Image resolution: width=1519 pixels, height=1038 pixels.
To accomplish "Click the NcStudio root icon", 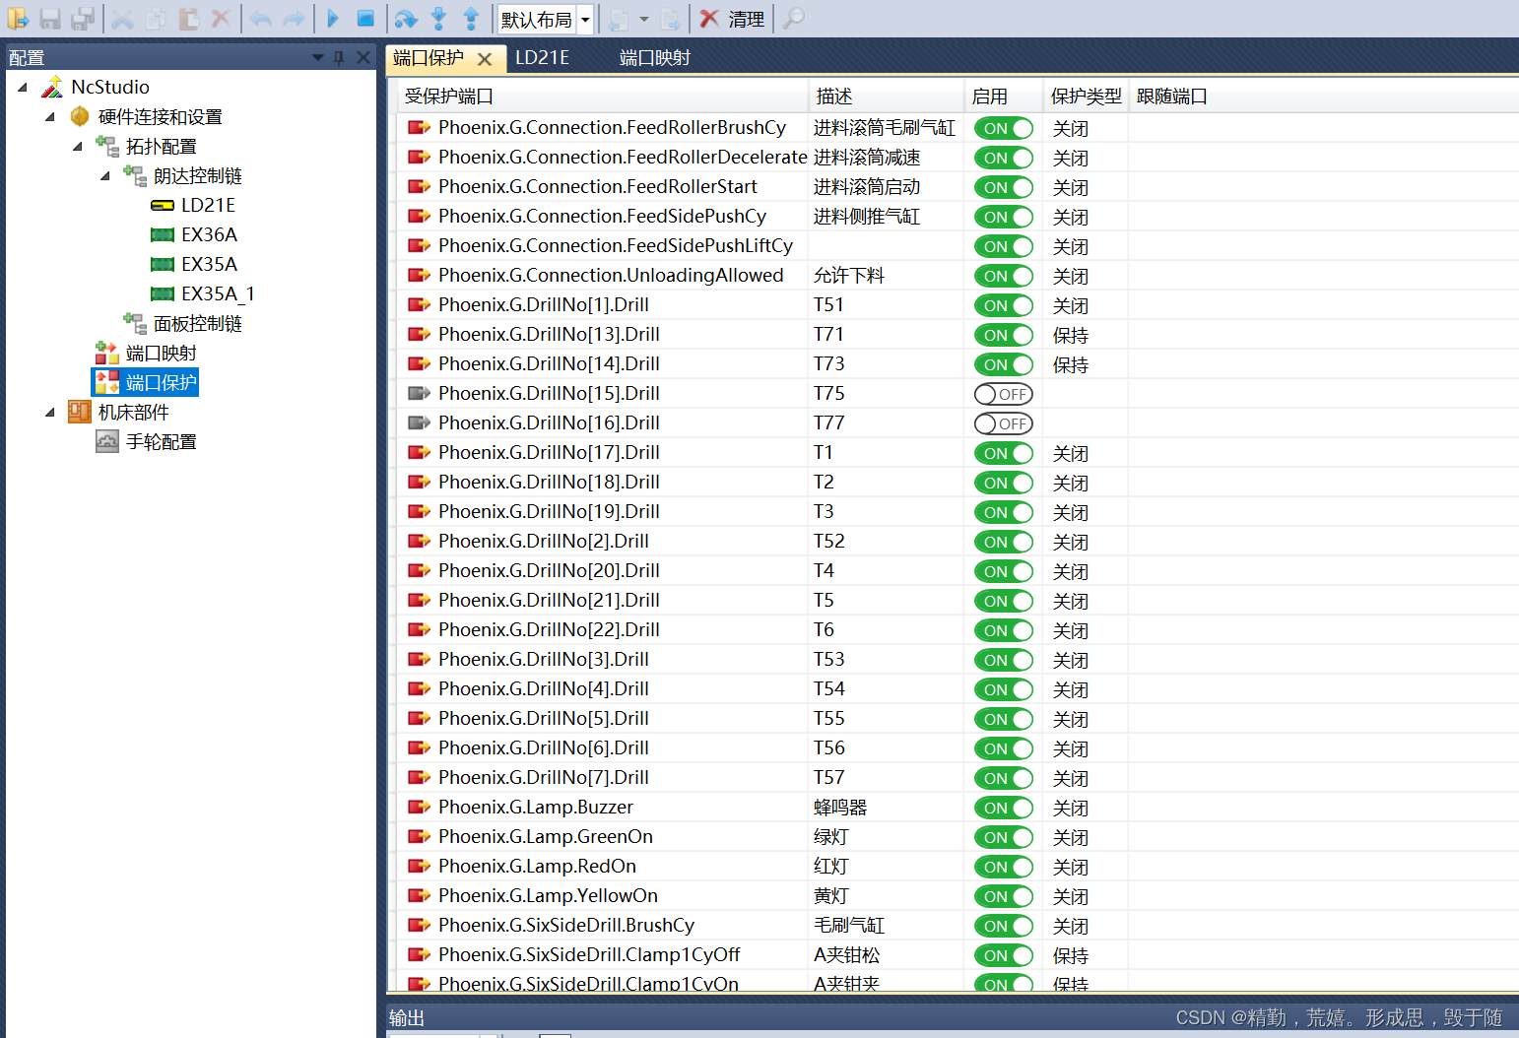I will 52,87.
